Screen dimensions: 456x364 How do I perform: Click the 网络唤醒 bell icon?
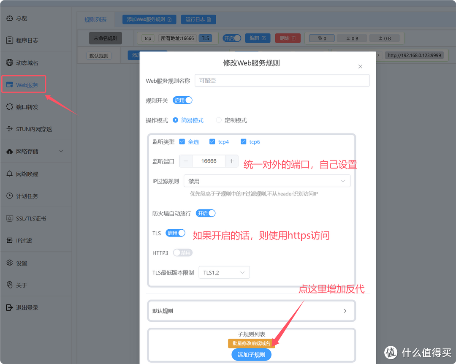[10, 174]
